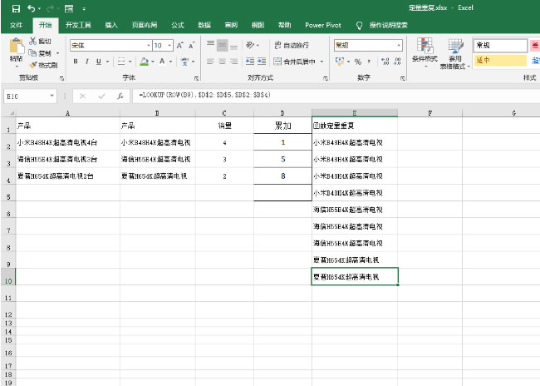Confirm formula entry with the checkmark
Screen dimensions: 540x386
101,96
